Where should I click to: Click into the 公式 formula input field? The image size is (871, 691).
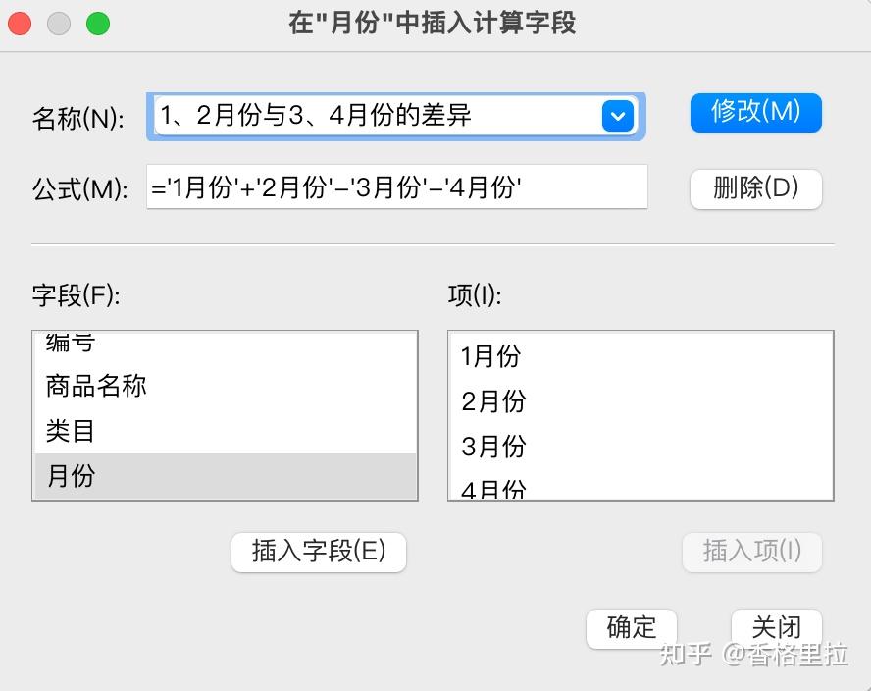tap(397, 187)
